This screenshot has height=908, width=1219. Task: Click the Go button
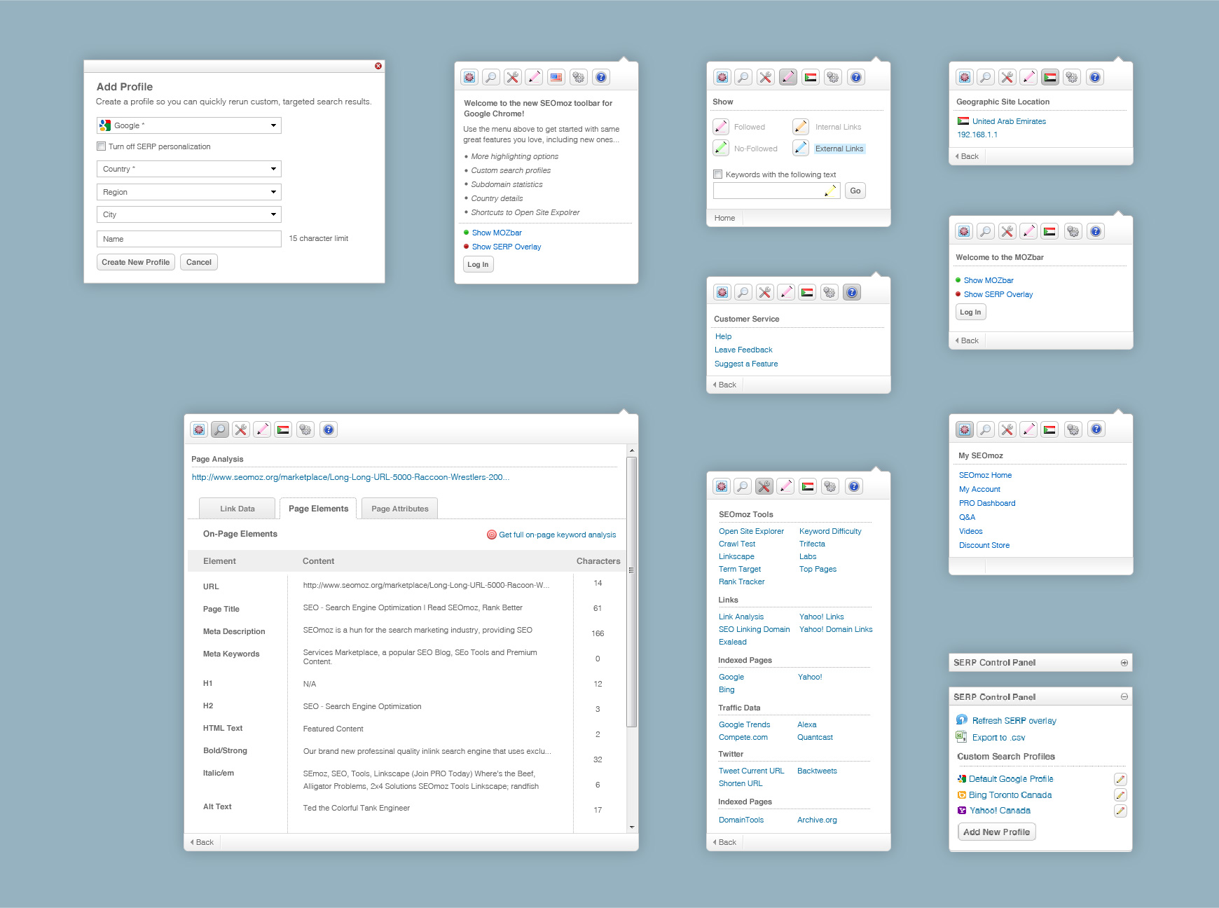855,191
